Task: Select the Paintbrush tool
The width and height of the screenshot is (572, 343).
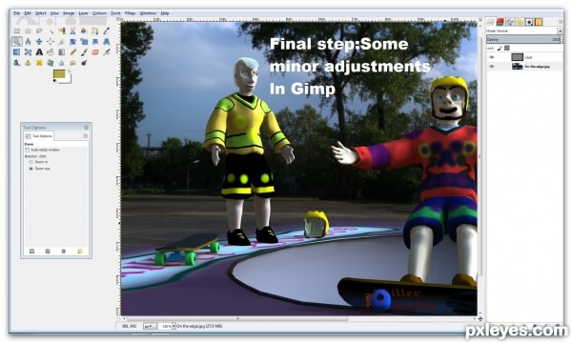Action: coord(84,52)
